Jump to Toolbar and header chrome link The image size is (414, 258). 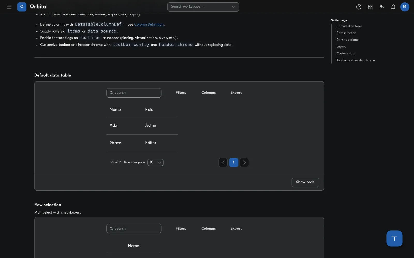click(x=356, y=60)
